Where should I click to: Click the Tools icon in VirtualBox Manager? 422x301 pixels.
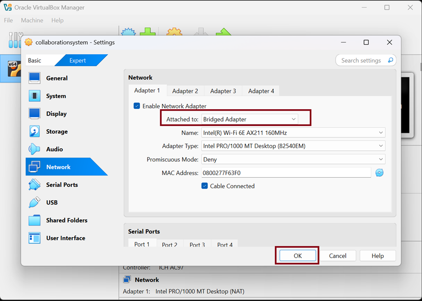pyautogui.click(x=15, y=40)
